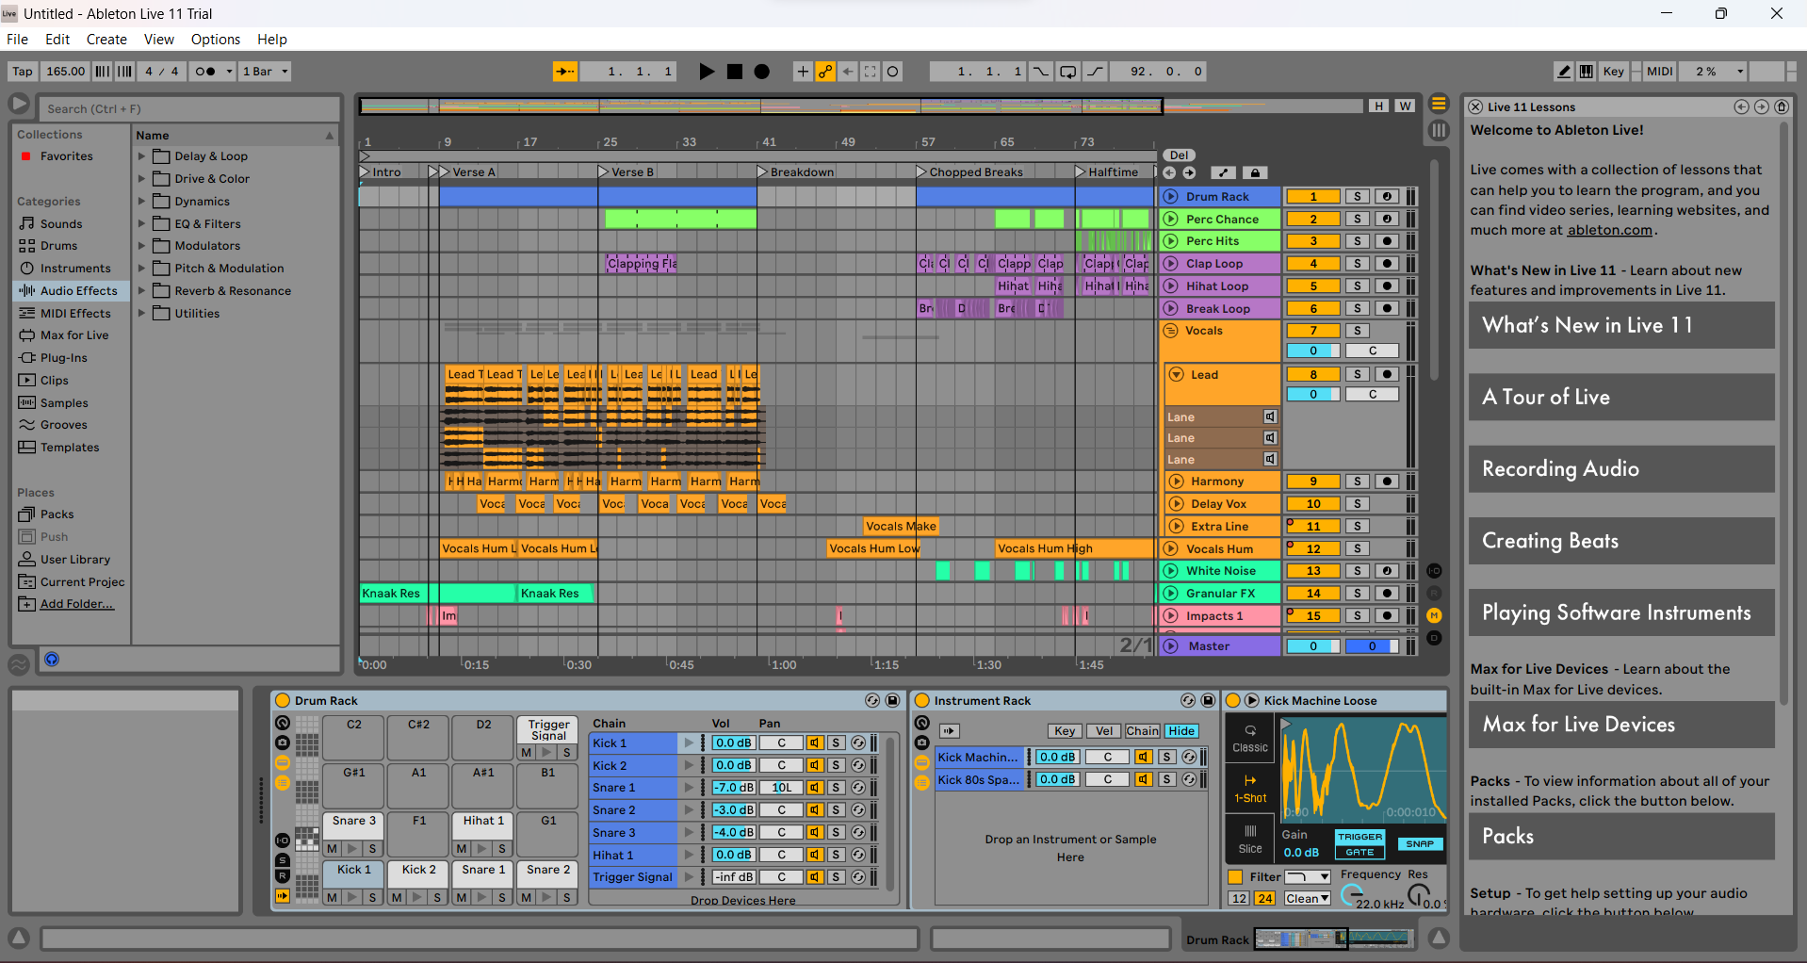
Task: Select the Slice mode in Simpler
Action: coord(1250,840)
